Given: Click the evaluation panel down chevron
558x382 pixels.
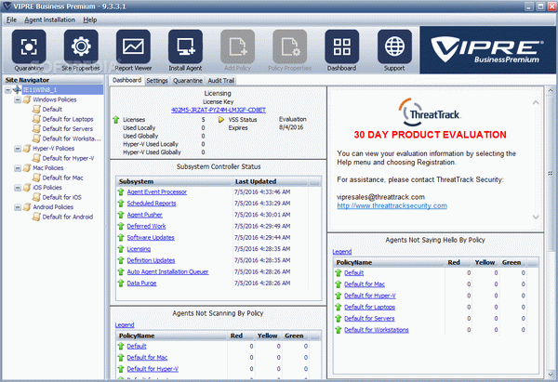Looking at the screenshot, I should 536,217.
